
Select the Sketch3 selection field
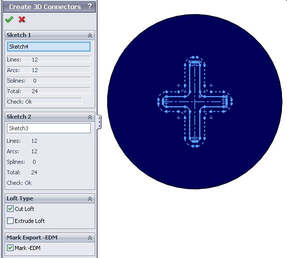tap(49, 128)
